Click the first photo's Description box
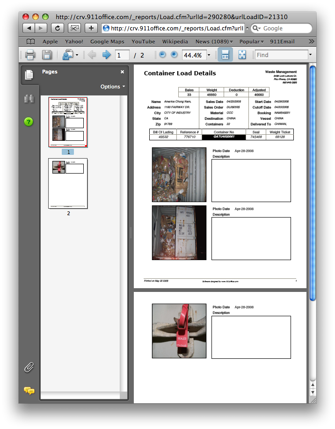Screen dimensions: 335x429 (x=251, y=181)
